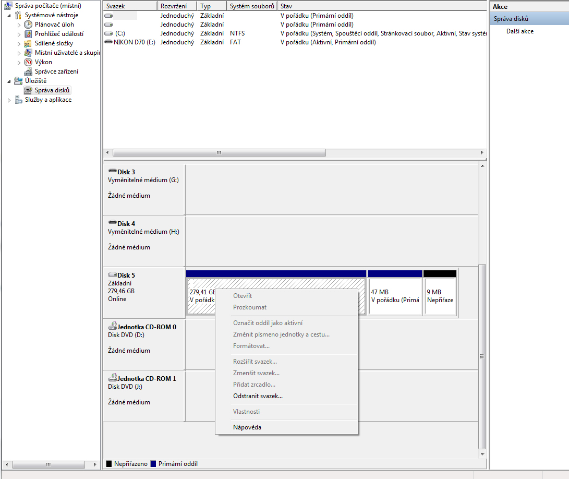Image resolution: width=569 pixels, height=479 pixels.
Task: Expand the Výkon node
Action: [19, 63]
